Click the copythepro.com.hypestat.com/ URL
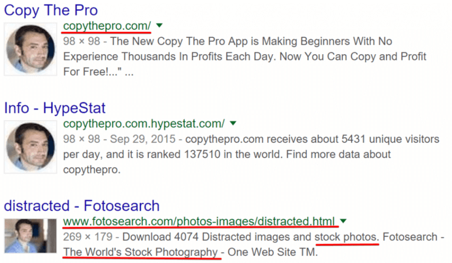 (x=144, y=124)
